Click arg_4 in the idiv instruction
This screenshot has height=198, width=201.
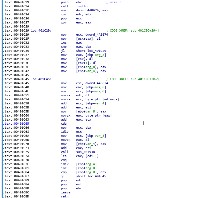(91, 164)
